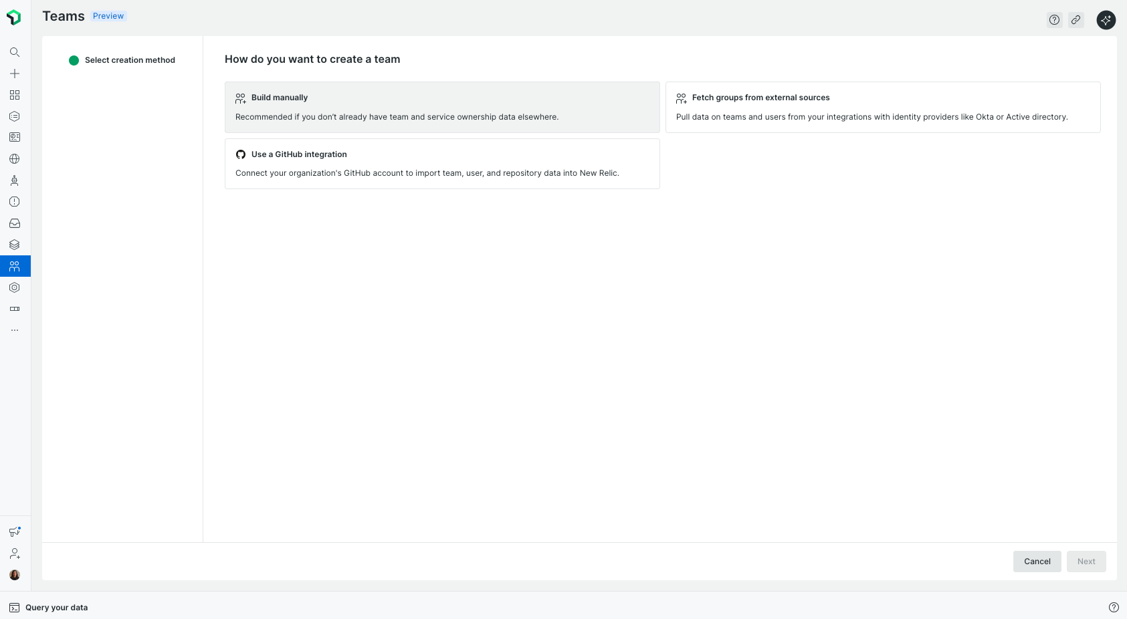
Task: Choose Fetch groups from external sources
Action: (883, 107)
